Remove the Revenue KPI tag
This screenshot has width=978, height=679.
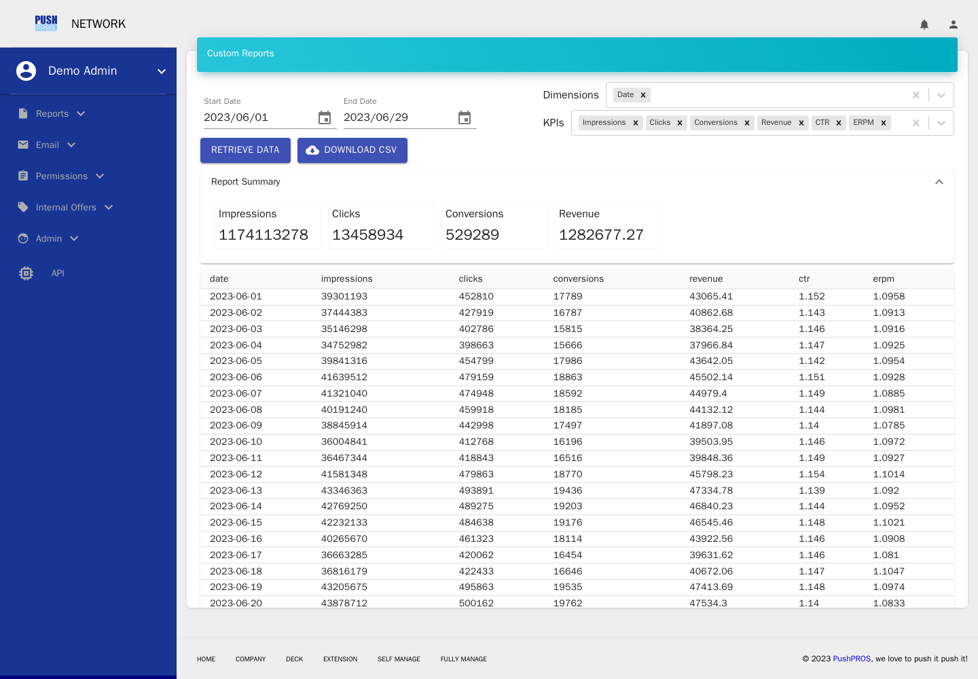(x=801, y=123)
